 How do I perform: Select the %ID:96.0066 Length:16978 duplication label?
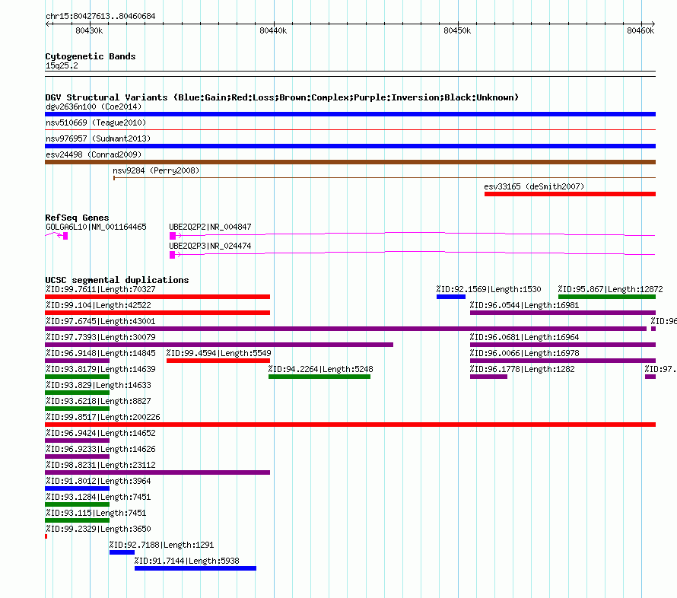pyautogui.click(x=525, y=353)
